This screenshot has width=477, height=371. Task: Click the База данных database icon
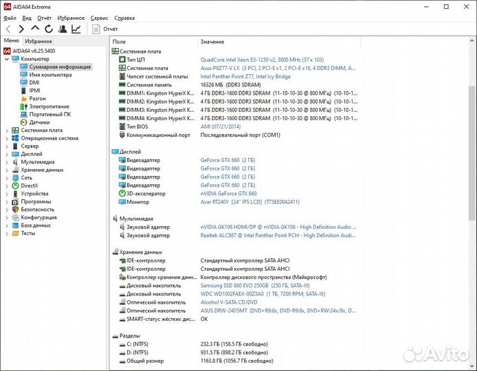tap(15, 225)
